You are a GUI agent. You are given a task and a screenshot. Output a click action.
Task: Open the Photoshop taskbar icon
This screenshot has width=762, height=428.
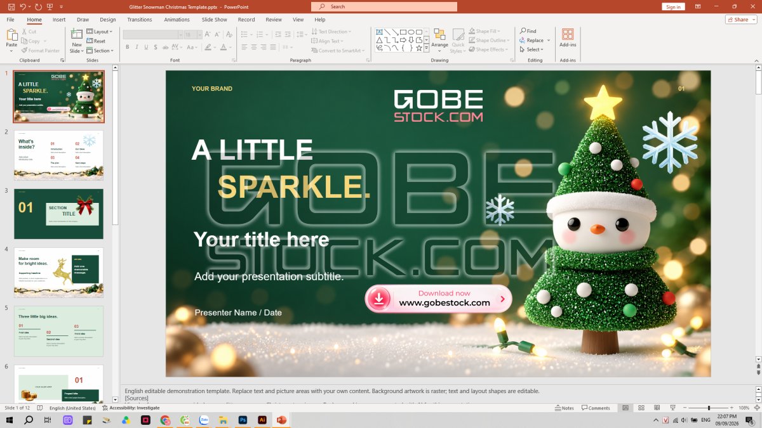(x=242, y=420)
